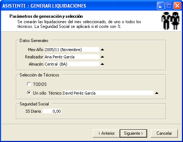Click the Técnico field David Peréz García
The image size is (183, 142).
108,93
